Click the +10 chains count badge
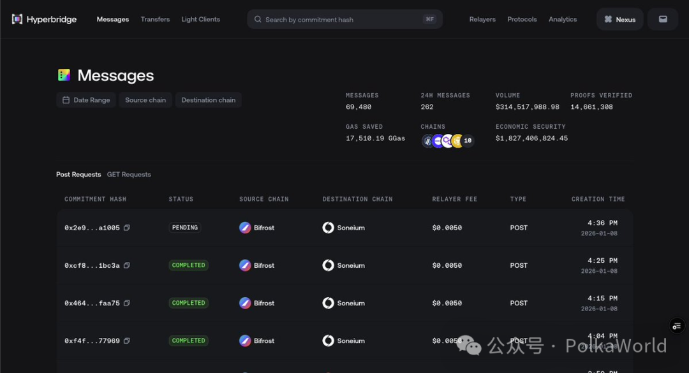This screenshot has height=373, width=689. [x=468, y=140]
